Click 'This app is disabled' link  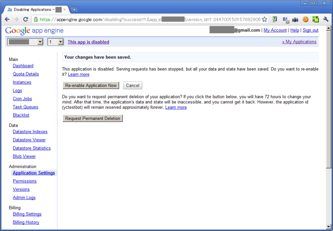(x=88, y=42)
